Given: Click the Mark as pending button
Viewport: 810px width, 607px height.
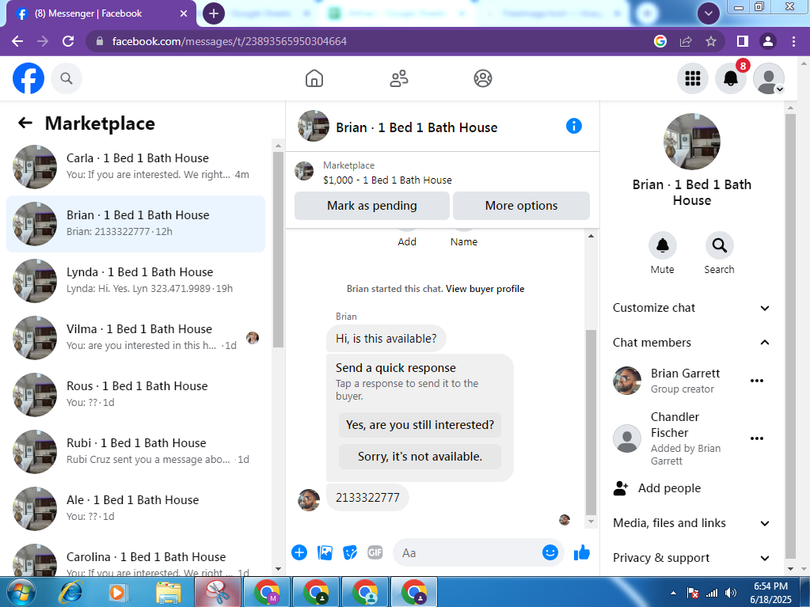Looking at the screenshot, I should [372, 206].
